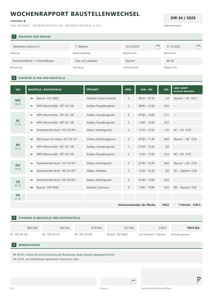
Task: Click '3:00 h' Lkw-Fahrzeit field
Action: click(154, 228)
